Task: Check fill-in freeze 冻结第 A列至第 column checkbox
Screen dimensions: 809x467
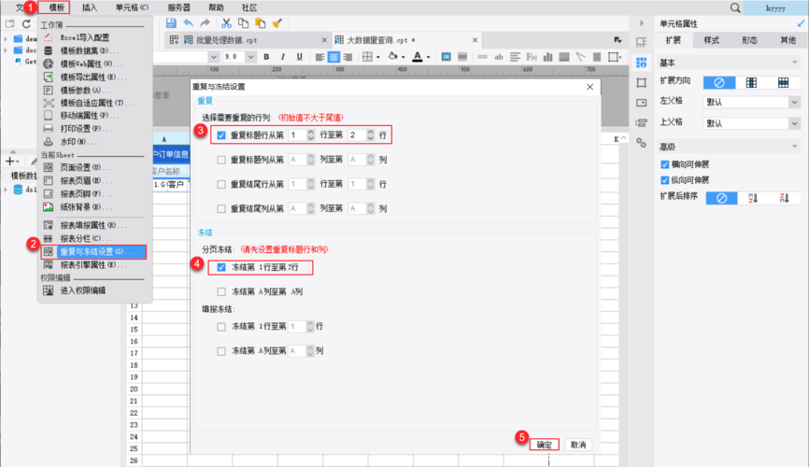Action: point(221,351)
